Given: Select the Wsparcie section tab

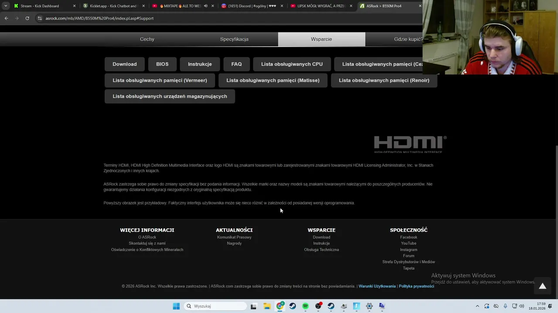Looking at the screenshot, I should (x=321, y=39).
